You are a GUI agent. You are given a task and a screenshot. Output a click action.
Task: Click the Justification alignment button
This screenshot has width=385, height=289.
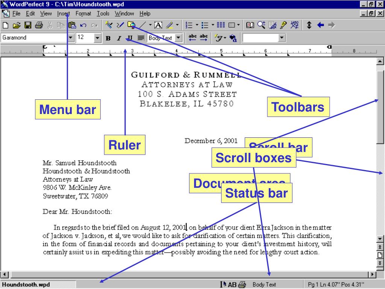[141, 38]
